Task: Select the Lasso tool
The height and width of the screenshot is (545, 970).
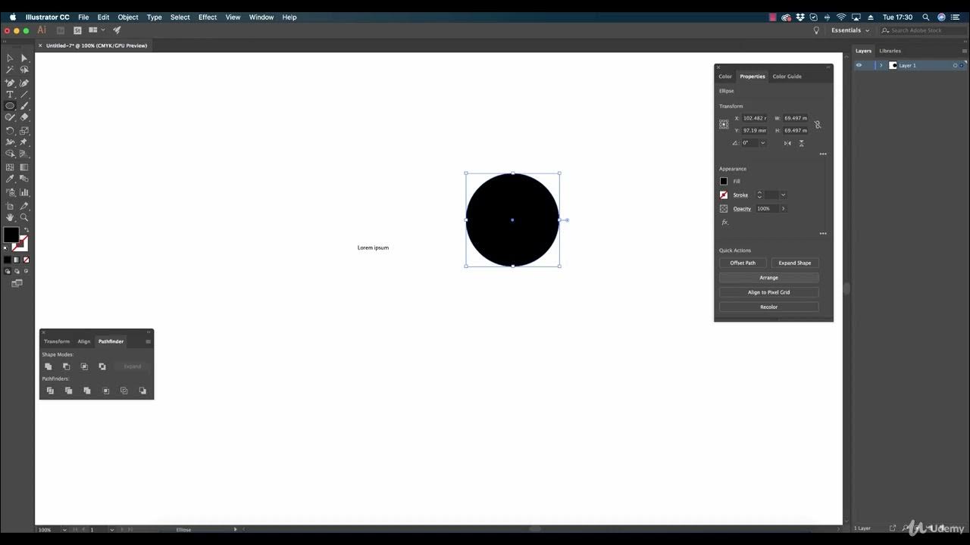Action: click(24, 70)
